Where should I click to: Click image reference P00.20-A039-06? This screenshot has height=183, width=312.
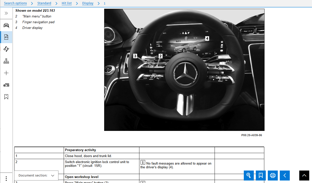pos(252,135)
